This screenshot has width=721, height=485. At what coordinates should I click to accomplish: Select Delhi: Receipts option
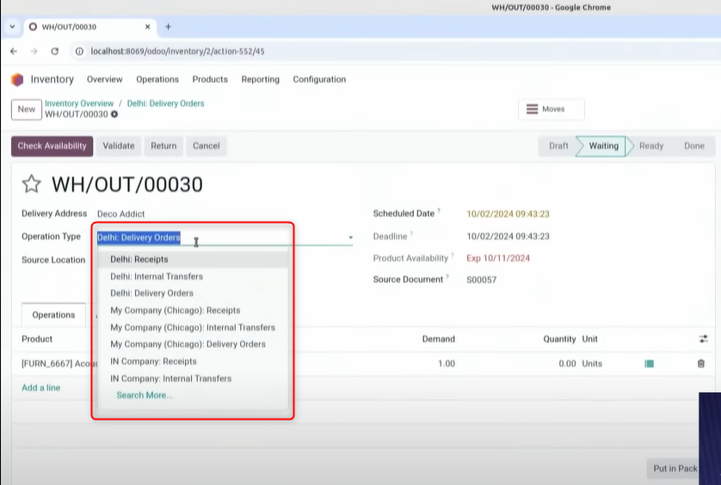tap(193, 260)
